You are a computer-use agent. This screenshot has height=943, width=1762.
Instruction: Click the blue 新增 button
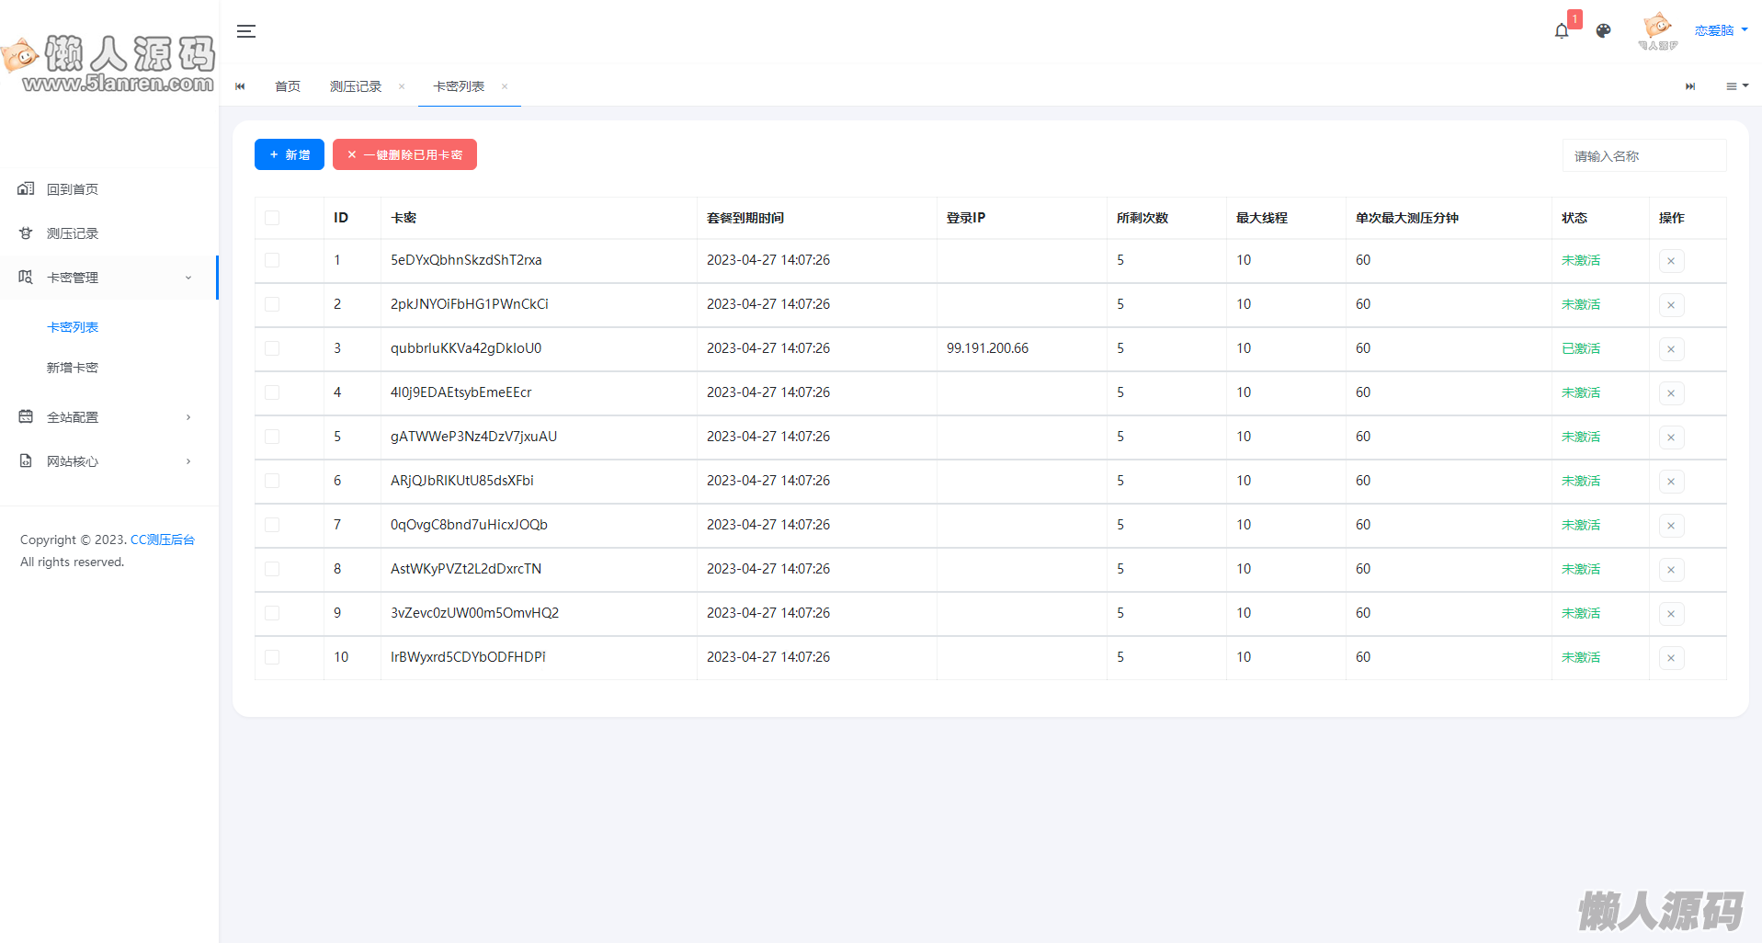coord(290,154)
